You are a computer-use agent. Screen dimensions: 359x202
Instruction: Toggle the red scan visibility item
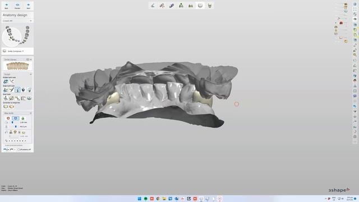point(341,23)
